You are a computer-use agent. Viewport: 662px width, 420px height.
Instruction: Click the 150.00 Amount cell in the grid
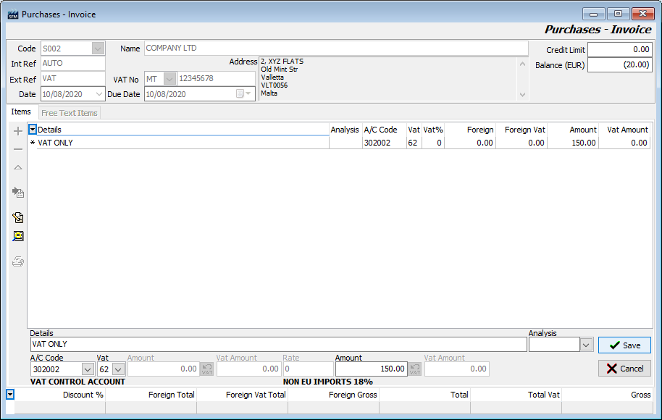tap(572, 143)
